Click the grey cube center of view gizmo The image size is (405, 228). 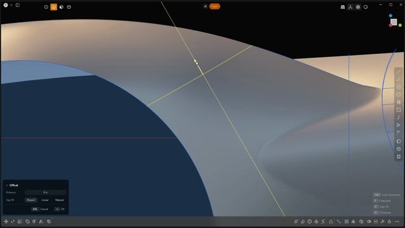pos(394,22)
